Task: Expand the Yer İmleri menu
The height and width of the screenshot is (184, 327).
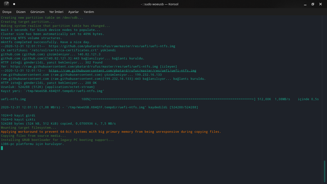Action: [56, 12]
